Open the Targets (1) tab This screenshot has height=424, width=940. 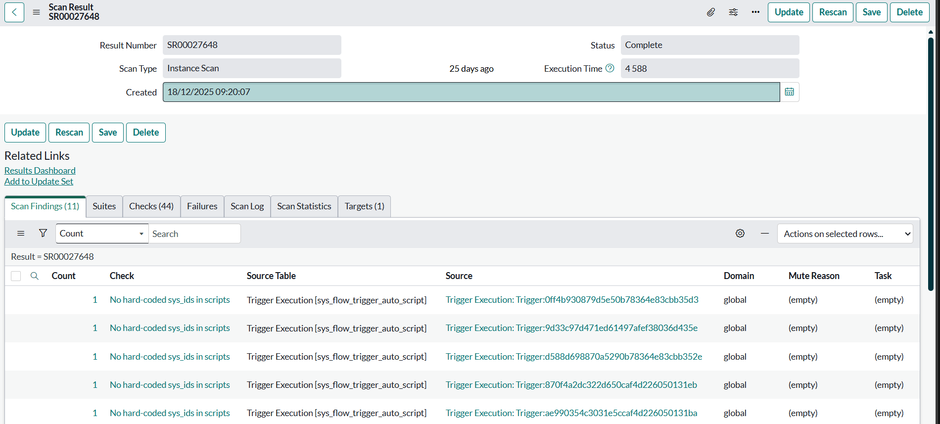[x=365, y=206]
